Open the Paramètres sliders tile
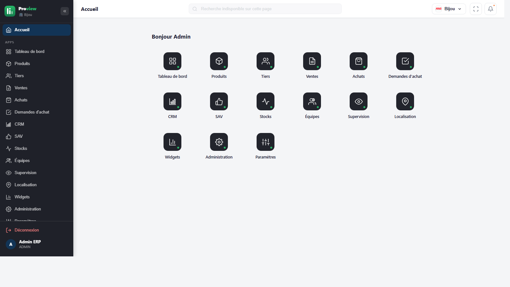Screen dimensions: 510x287 tap(266, 142)
